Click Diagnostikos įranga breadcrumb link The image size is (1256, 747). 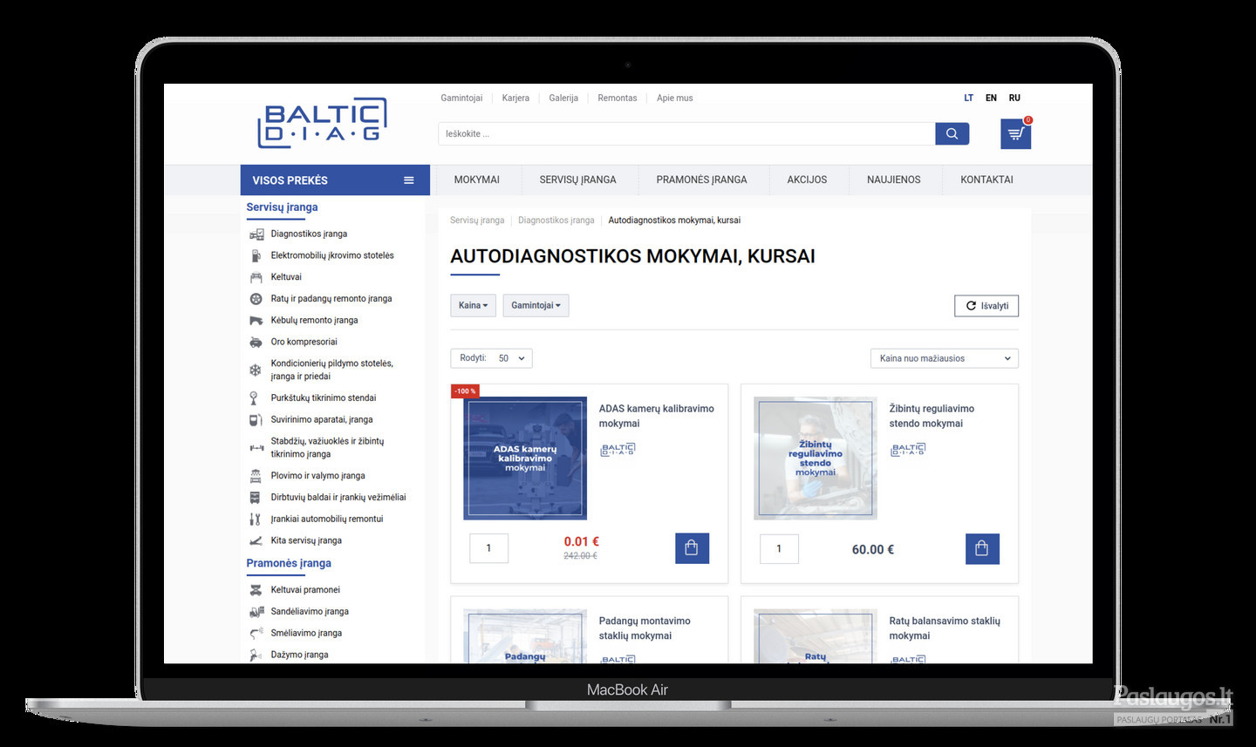click(x=556, y=221)
